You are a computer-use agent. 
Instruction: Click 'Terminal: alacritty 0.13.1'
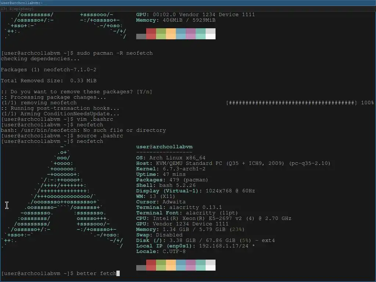pos(179,207)
